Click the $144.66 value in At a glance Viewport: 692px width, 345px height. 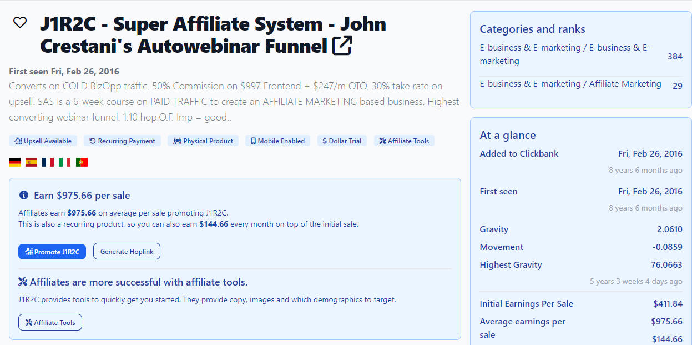(x=667, y=339)
